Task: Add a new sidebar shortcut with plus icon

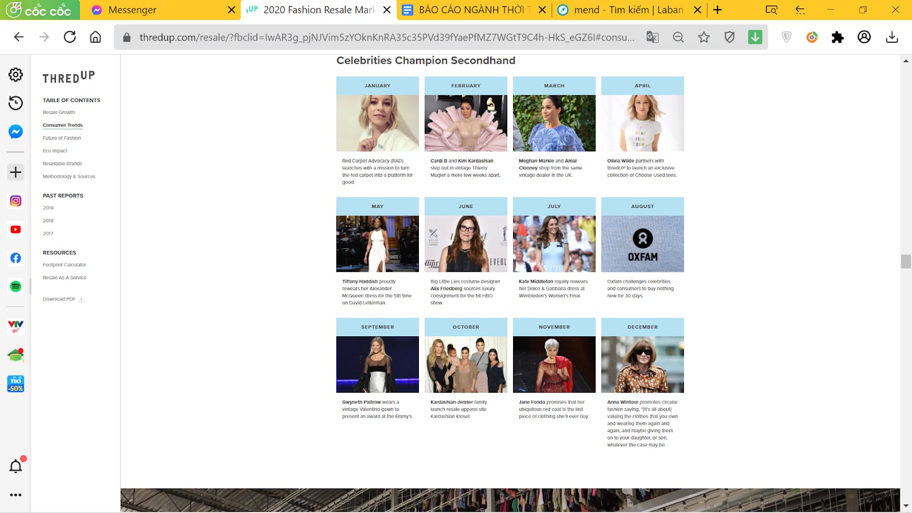Action: click(x=15, y=172)
